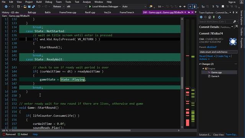Click the Find in Files toolbar icon

coord(151,7)
